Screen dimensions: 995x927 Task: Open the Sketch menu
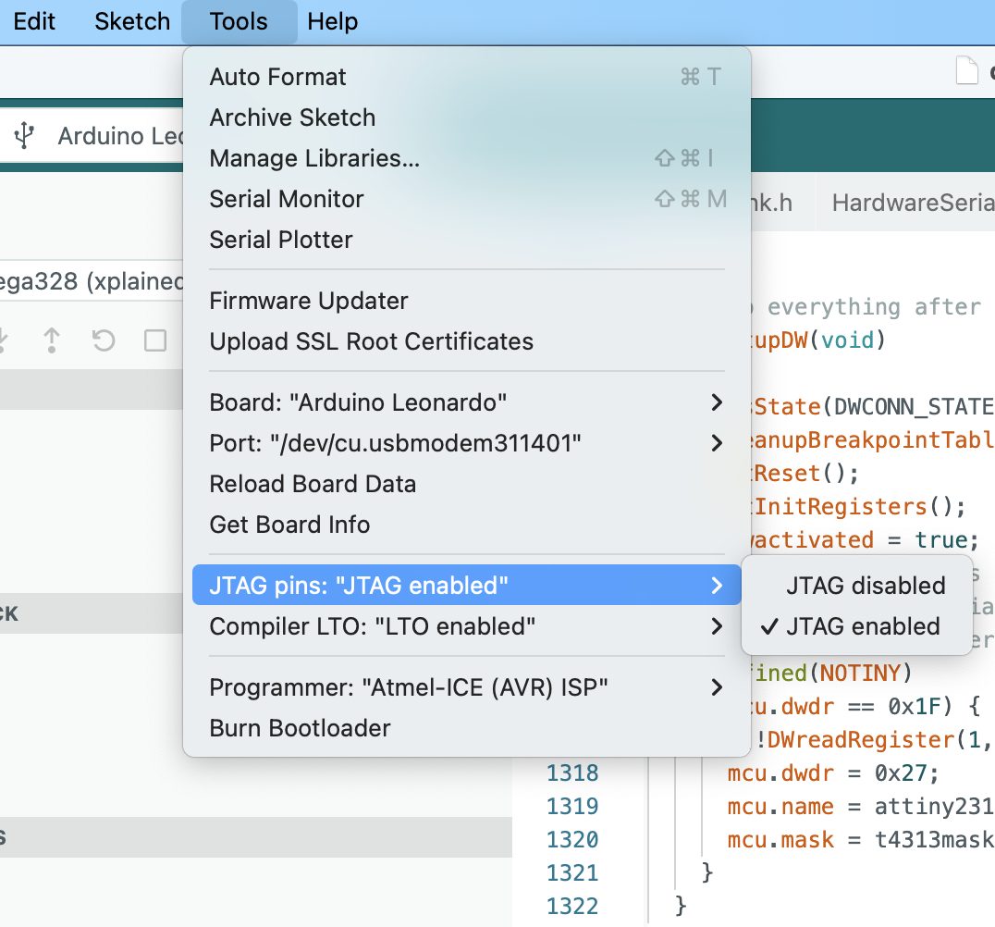pos(132,21)
